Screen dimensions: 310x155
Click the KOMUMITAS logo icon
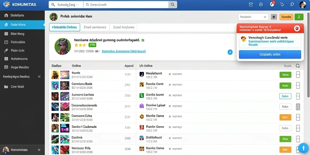click(x=7, y=4)
